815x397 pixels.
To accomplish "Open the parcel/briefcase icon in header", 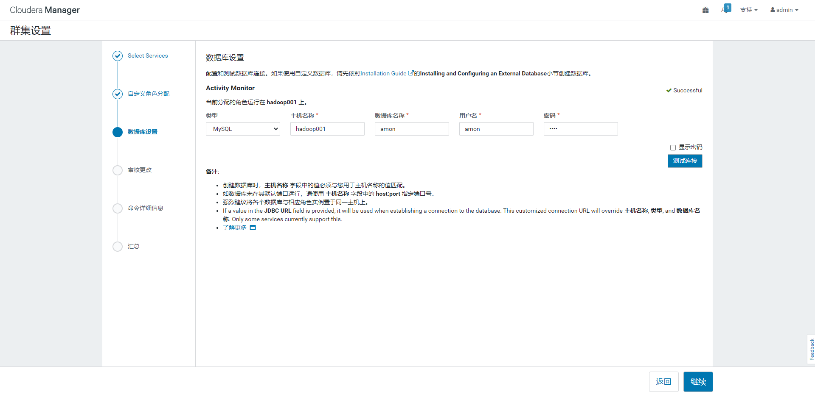I will tap(705, 10).
